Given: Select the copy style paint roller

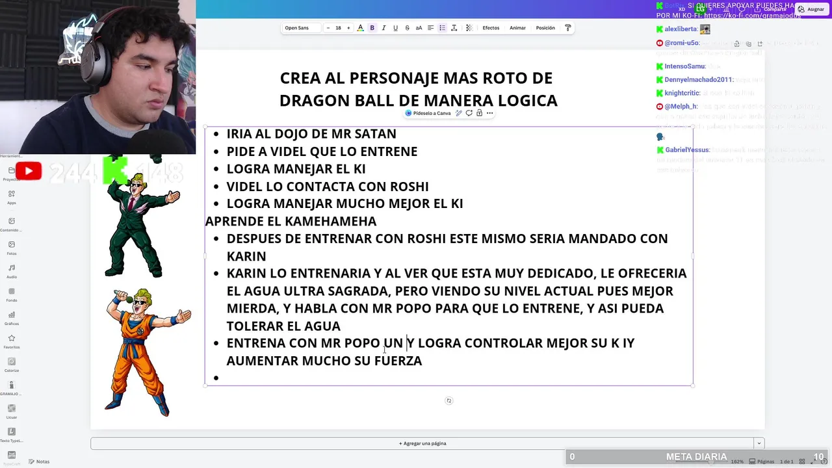Looking at the screenshot, I should coord(567,28).
